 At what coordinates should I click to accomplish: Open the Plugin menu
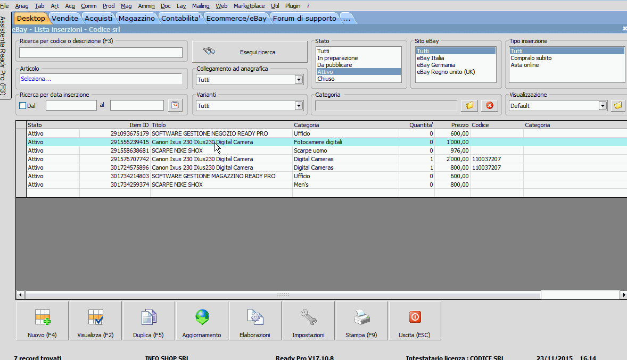[293, 6]
